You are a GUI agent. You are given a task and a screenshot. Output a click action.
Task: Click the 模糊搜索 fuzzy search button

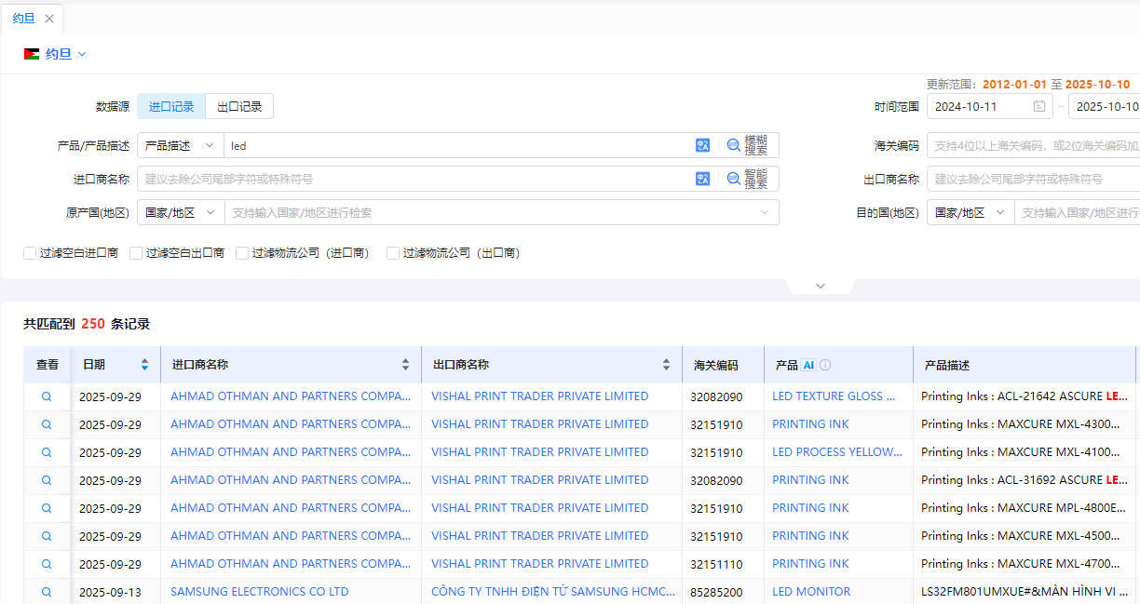click(748, 145)
